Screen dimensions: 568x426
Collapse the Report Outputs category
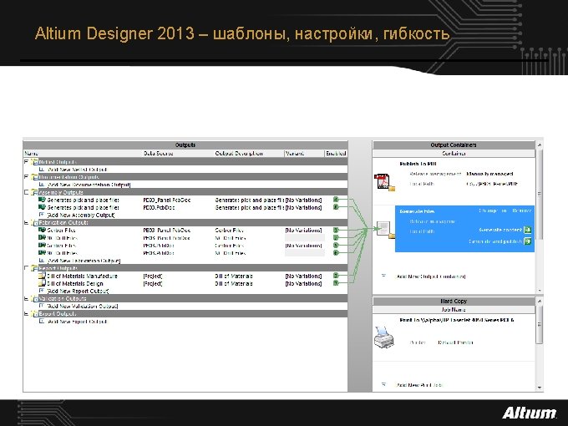26,268
